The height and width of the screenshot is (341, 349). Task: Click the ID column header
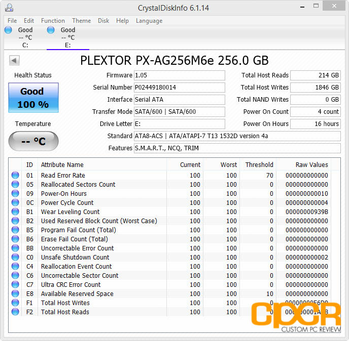29,165
